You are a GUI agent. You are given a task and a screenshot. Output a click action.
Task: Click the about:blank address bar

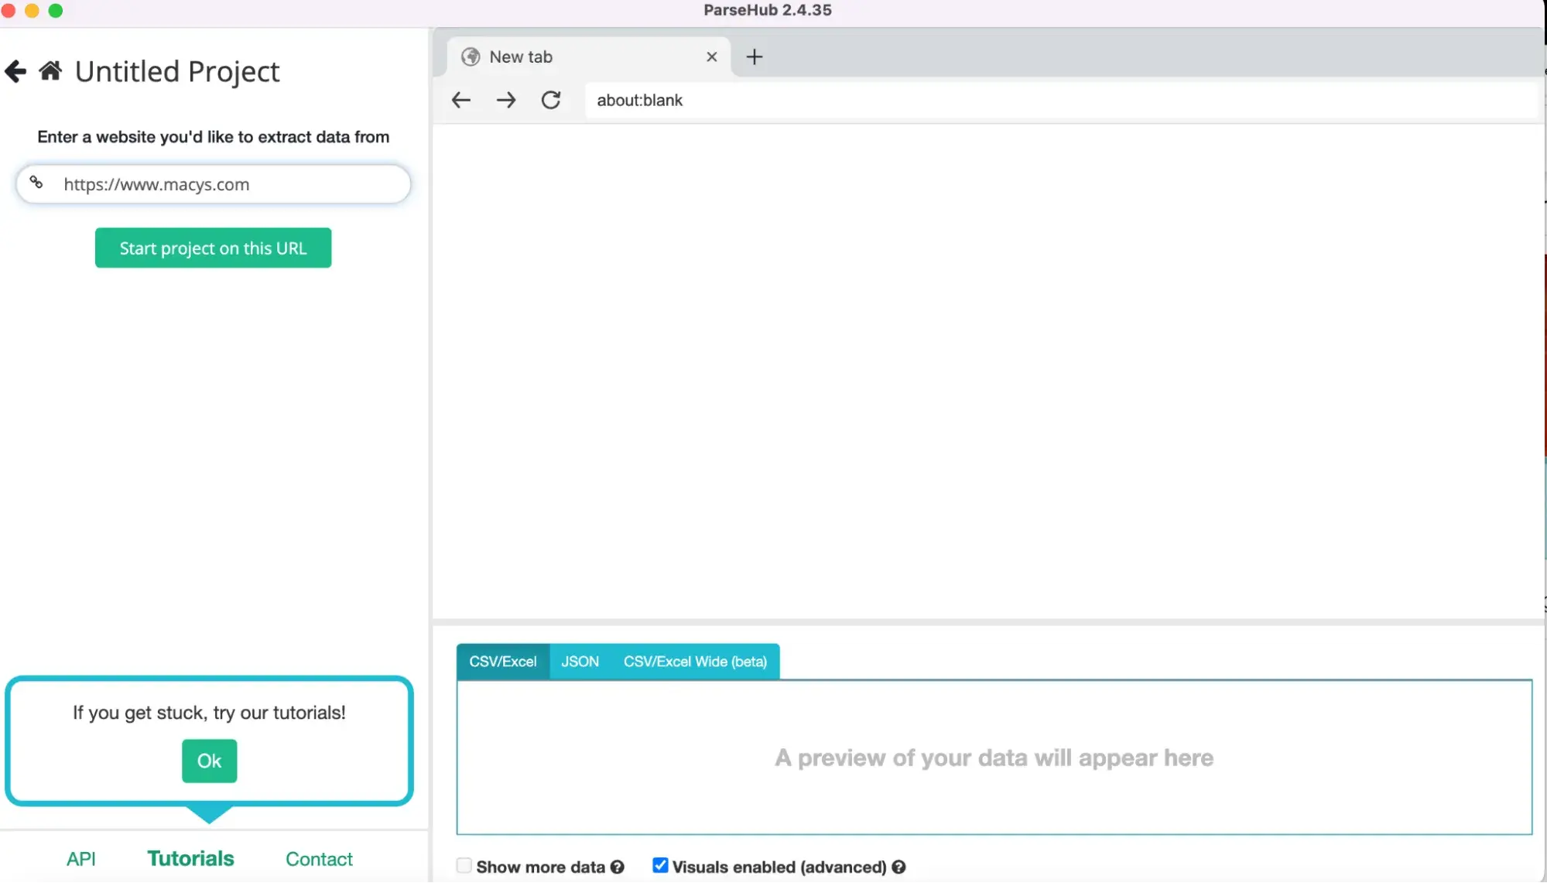click(x=1061, y=100)
